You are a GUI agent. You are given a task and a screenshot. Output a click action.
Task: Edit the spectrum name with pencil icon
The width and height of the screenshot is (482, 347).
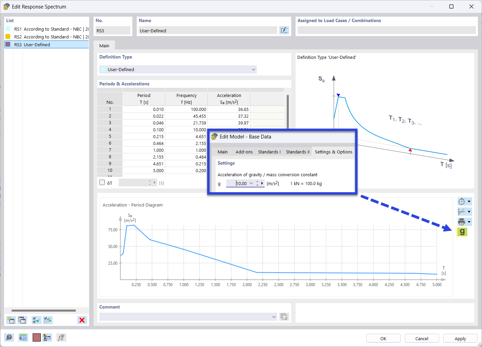[284, 30]
